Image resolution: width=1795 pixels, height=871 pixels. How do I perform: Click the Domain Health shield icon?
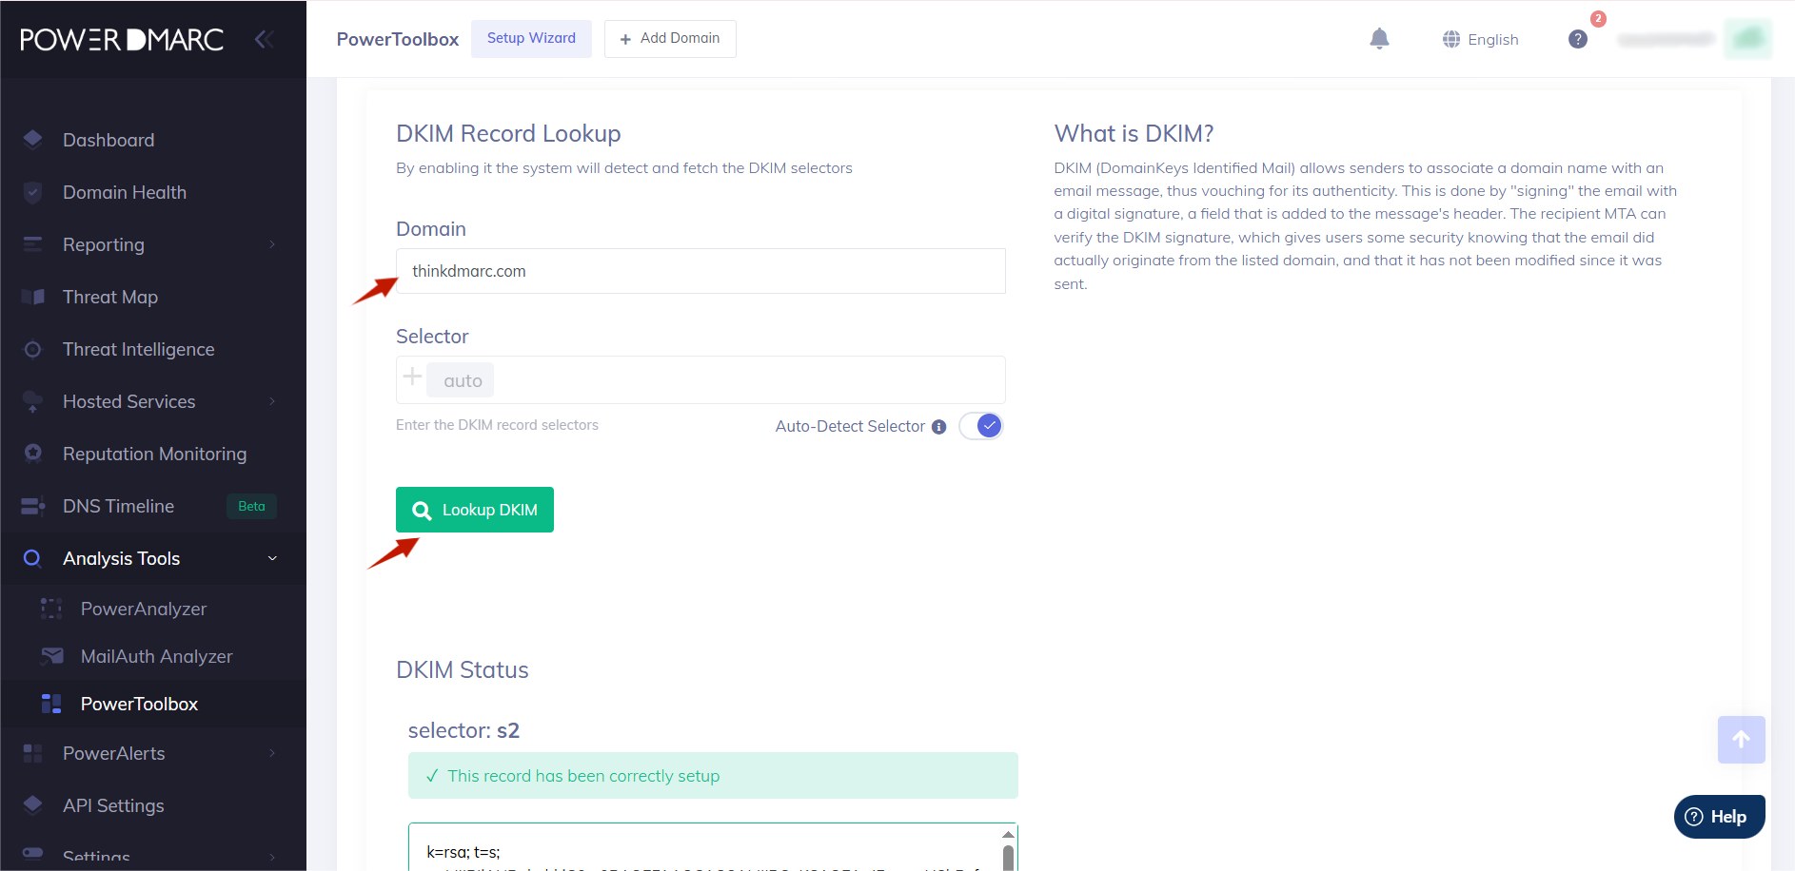tap(33, 192)
